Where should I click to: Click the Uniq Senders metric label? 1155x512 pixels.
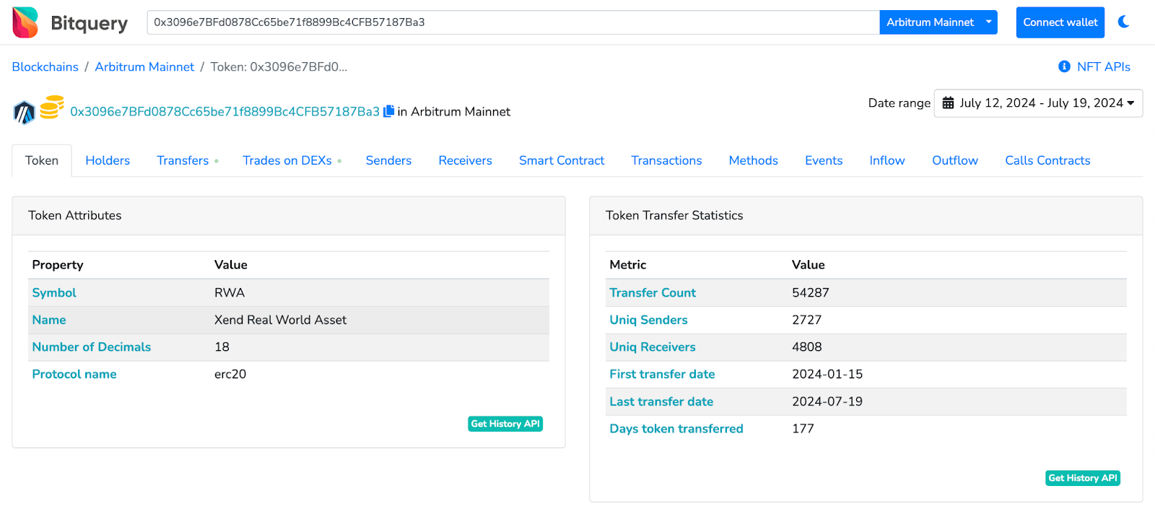click(648, 320)
